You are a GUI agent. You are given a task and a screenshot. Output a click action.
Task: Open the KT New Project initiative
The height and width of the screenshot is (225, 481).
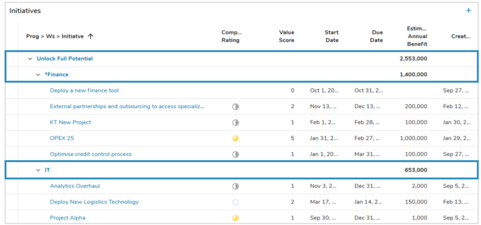71,122
